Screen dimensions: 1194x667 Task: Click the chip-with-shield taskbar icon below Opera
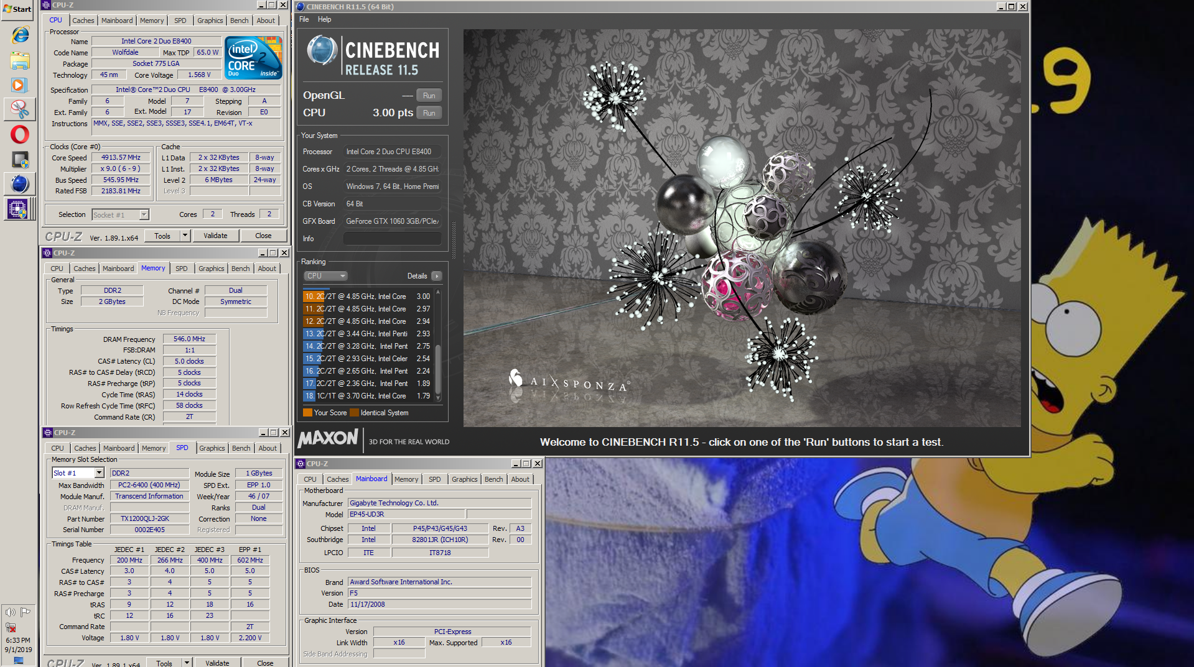[20, 160]
